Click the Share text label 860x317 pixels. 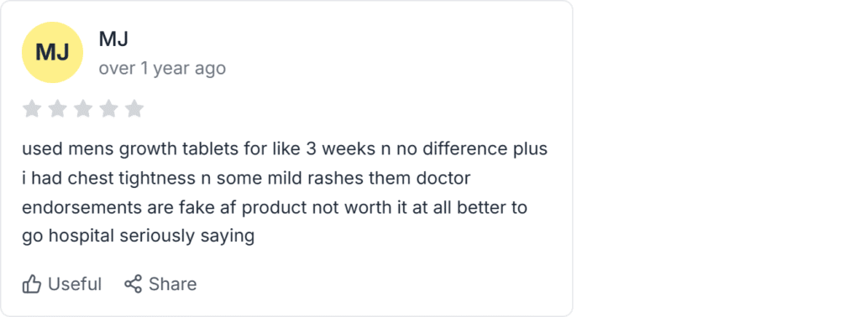(x=173, y=284)
